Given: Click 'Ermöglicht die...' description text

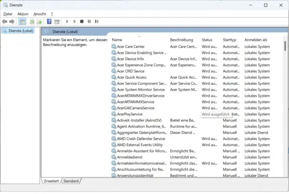Looking at the screenshot, I should tap(184, 169).
